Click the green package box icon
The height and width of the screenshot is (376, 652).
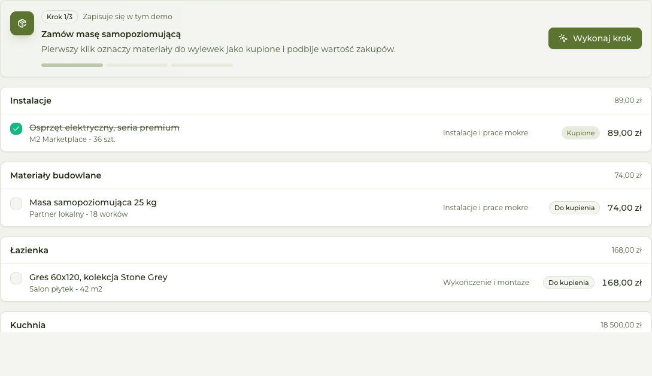[x=22, y=23]
